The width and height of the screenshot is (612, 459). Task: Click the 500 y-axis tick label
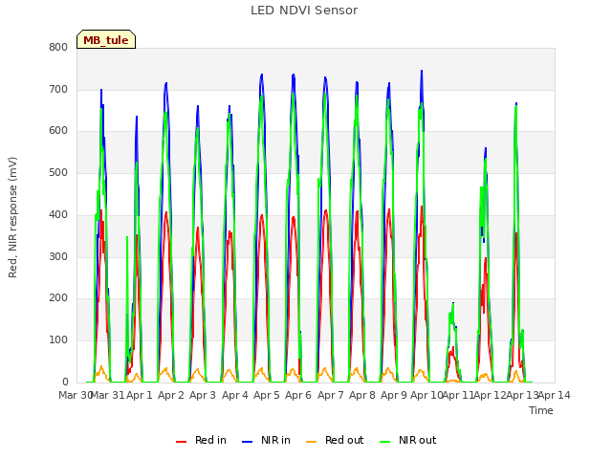(58, 172)
